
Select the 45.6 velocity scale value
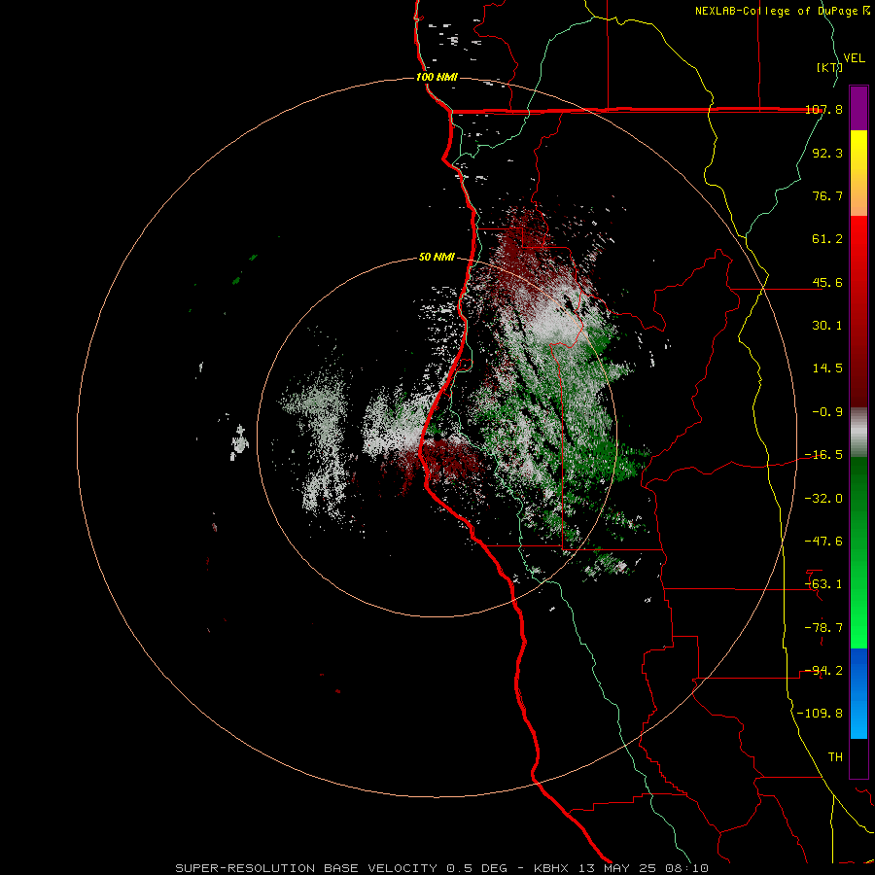(827, 282)
